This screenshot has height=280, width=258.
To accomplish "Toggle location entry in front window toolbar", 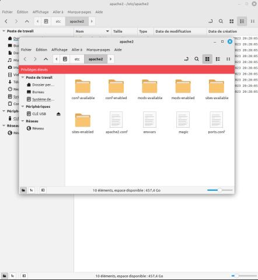I will coord(186,59).
